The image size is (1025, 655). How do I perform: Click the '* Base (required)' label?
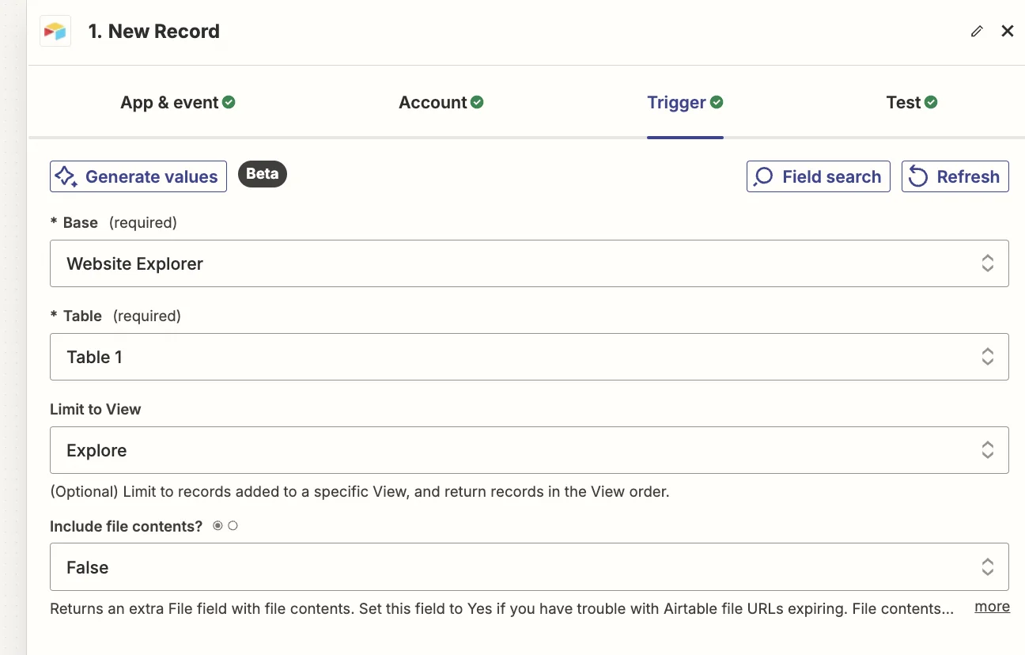[113, 223]
